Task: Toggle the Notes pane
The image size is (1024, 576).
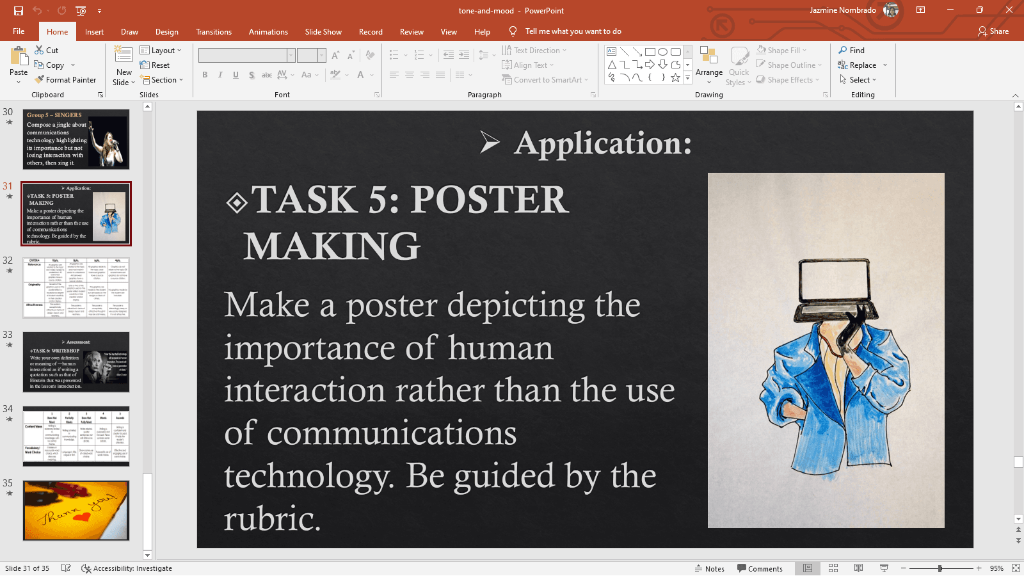Action: [710, 568]
